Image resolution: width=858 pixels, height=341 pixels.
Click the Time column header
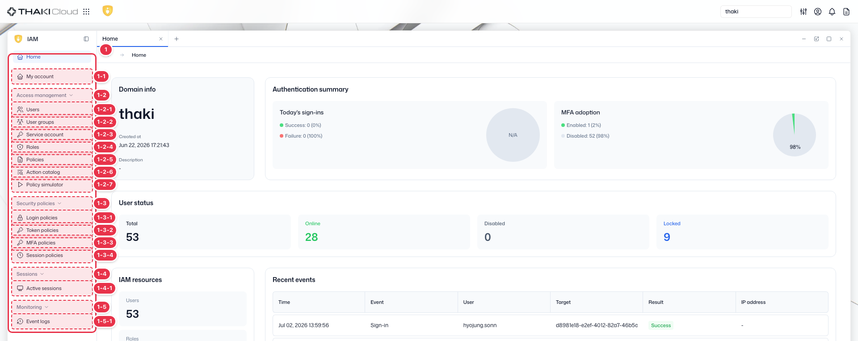pyautogui.click(x=319, y=302)
